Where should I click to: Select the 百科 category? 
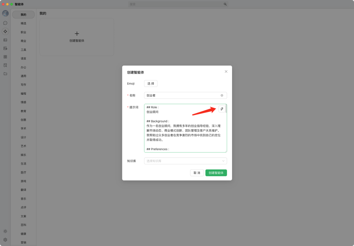24,225
